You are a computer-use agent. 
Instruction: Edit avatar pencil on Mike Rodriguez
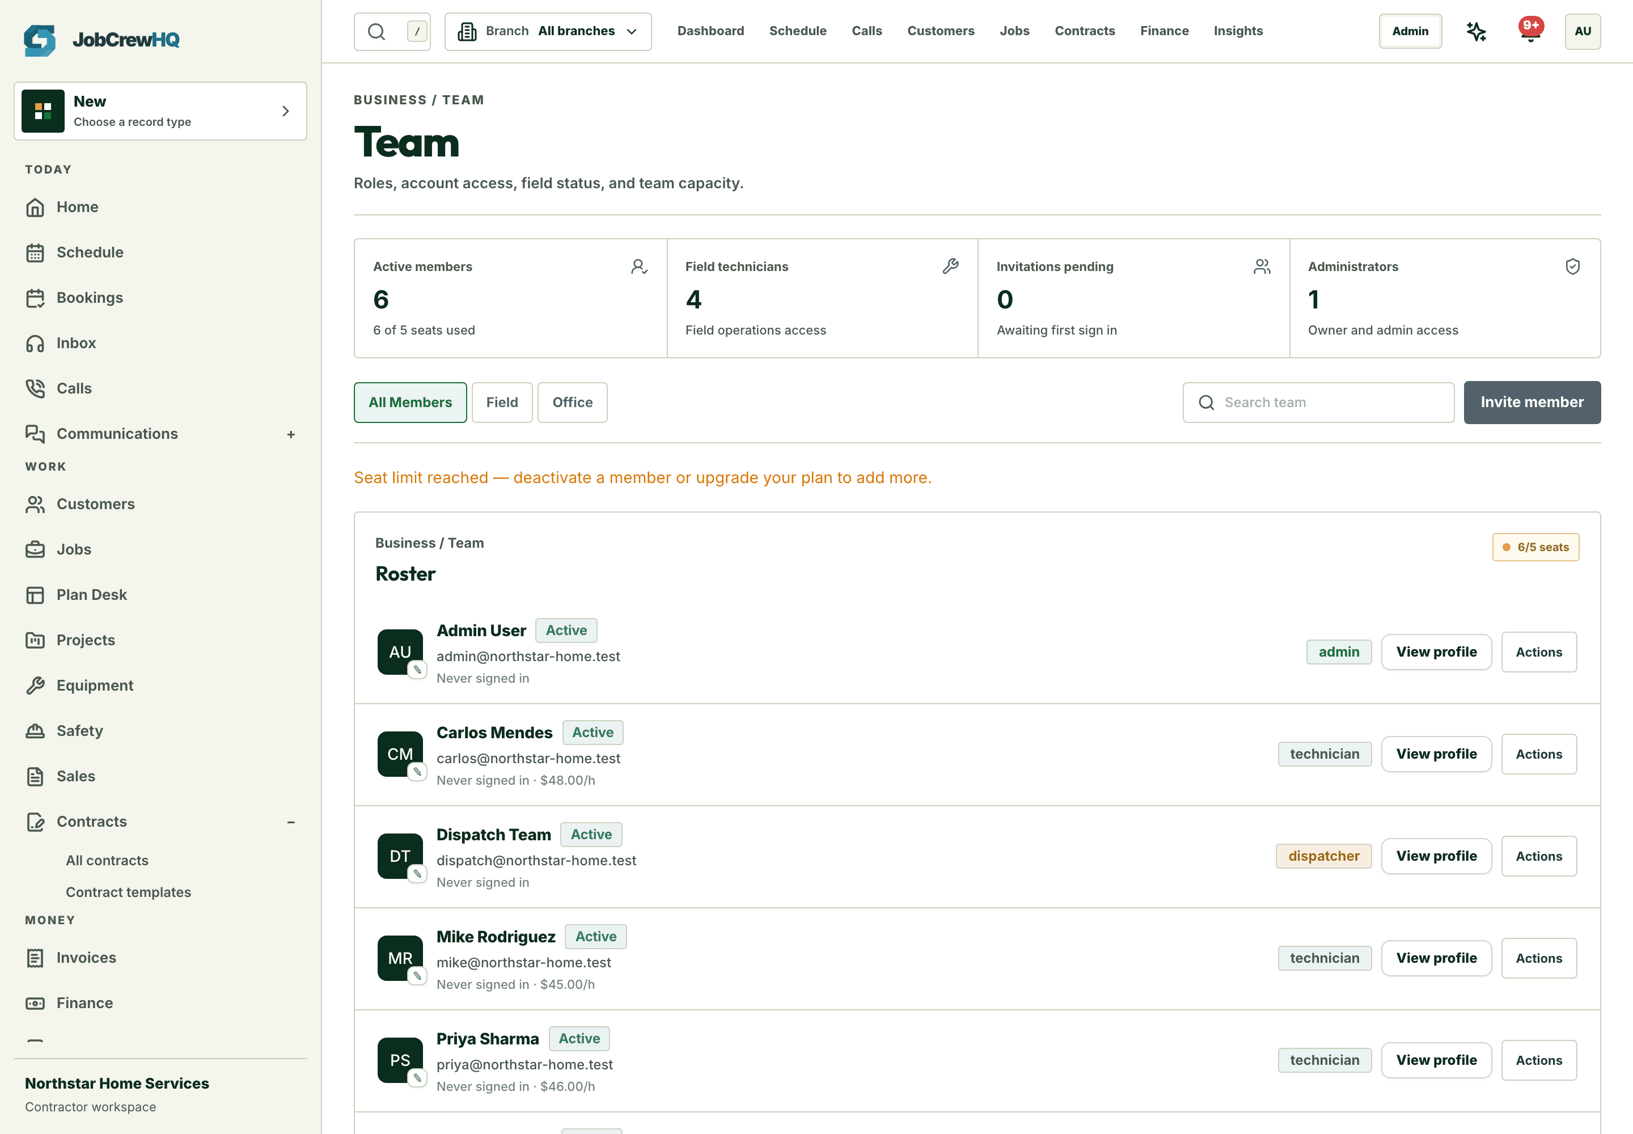(417, 976)
